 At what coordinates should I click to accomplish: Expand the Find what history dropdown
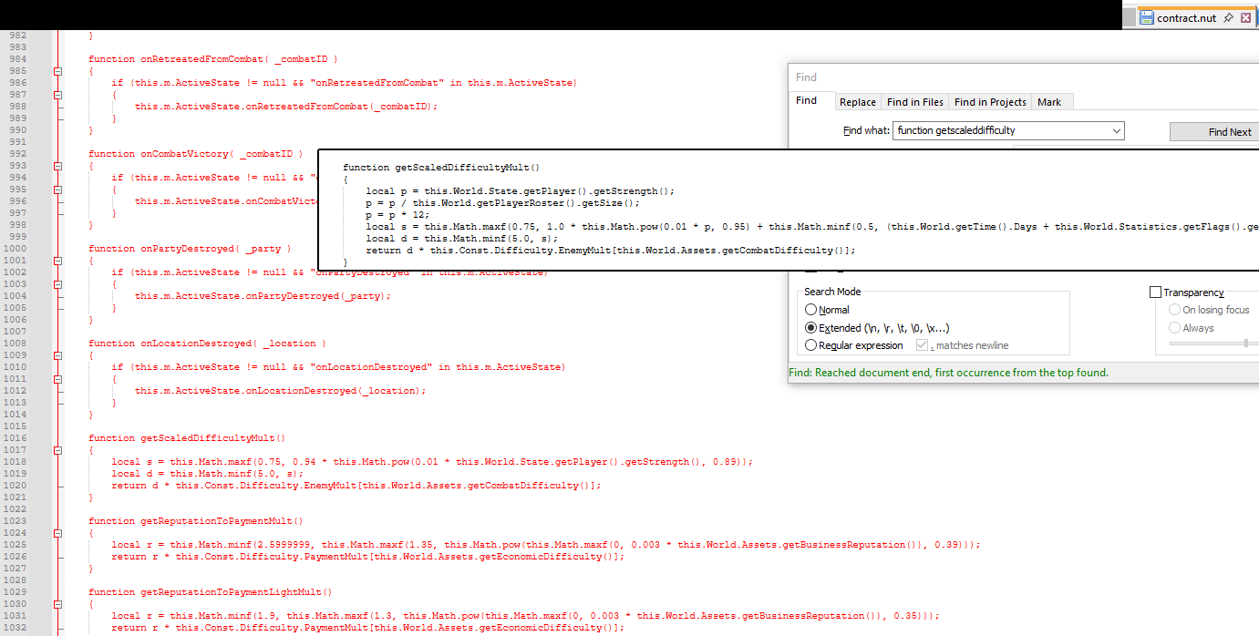point(1117,130)
